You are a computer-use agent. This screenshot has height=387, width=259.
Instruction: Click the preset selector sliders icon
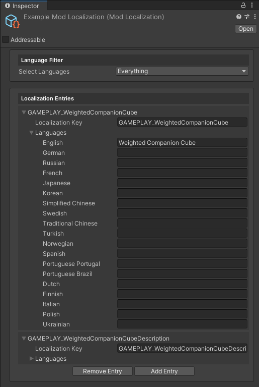pos(247,17)
